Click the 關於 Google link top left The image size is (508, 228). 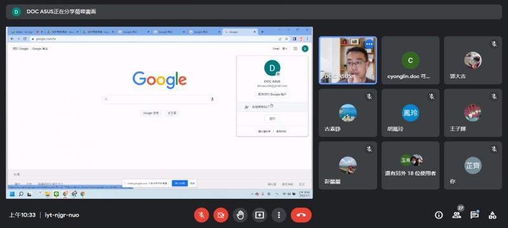click(x=20, y=49)
